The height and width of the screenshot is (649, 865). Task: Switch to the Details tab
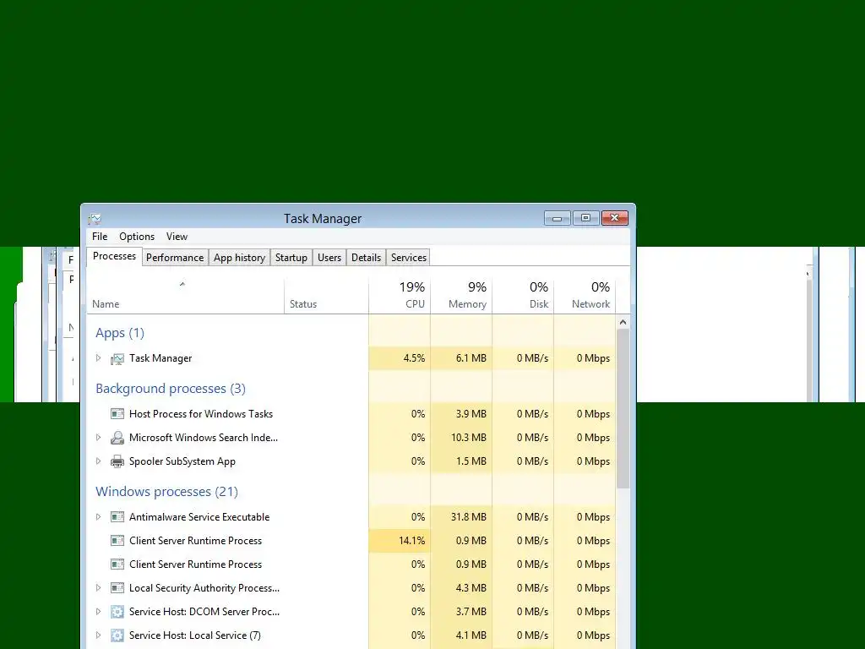point(367,258)
